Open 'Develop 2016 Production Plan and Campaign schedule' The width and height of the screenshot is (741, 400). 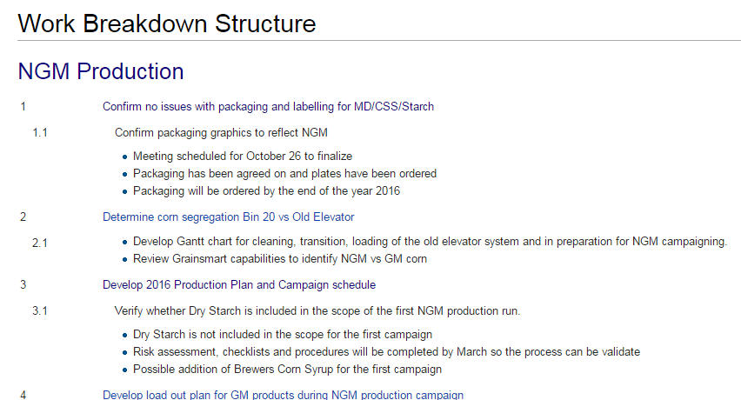pos(239,284)
